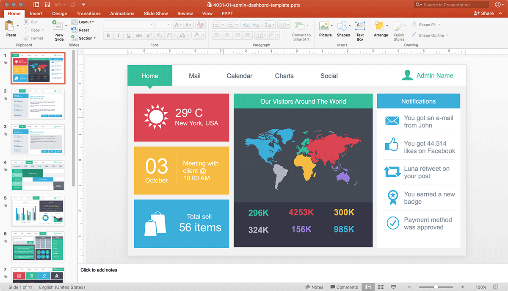Click the Share button
The image size is (508, 291).
tap(483, 14)
